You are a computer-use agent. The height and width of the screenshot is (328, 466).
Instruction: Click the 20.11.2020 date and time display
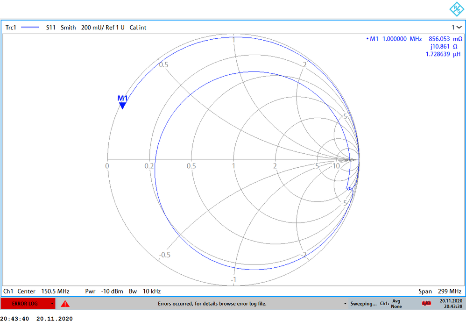click(451, 304)
